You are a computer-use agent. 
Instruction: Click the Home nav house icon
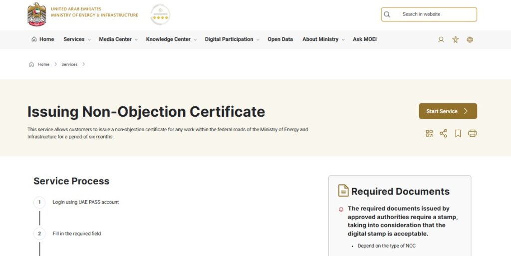coord(34,39)
